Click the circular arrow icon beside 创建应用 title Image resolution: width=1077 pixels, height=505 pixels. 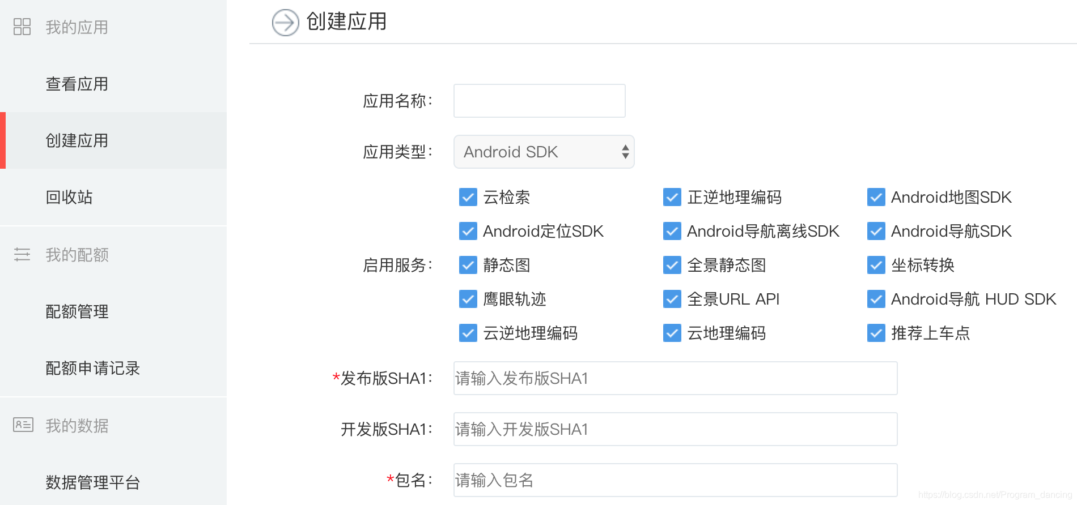tap(285, 23)
